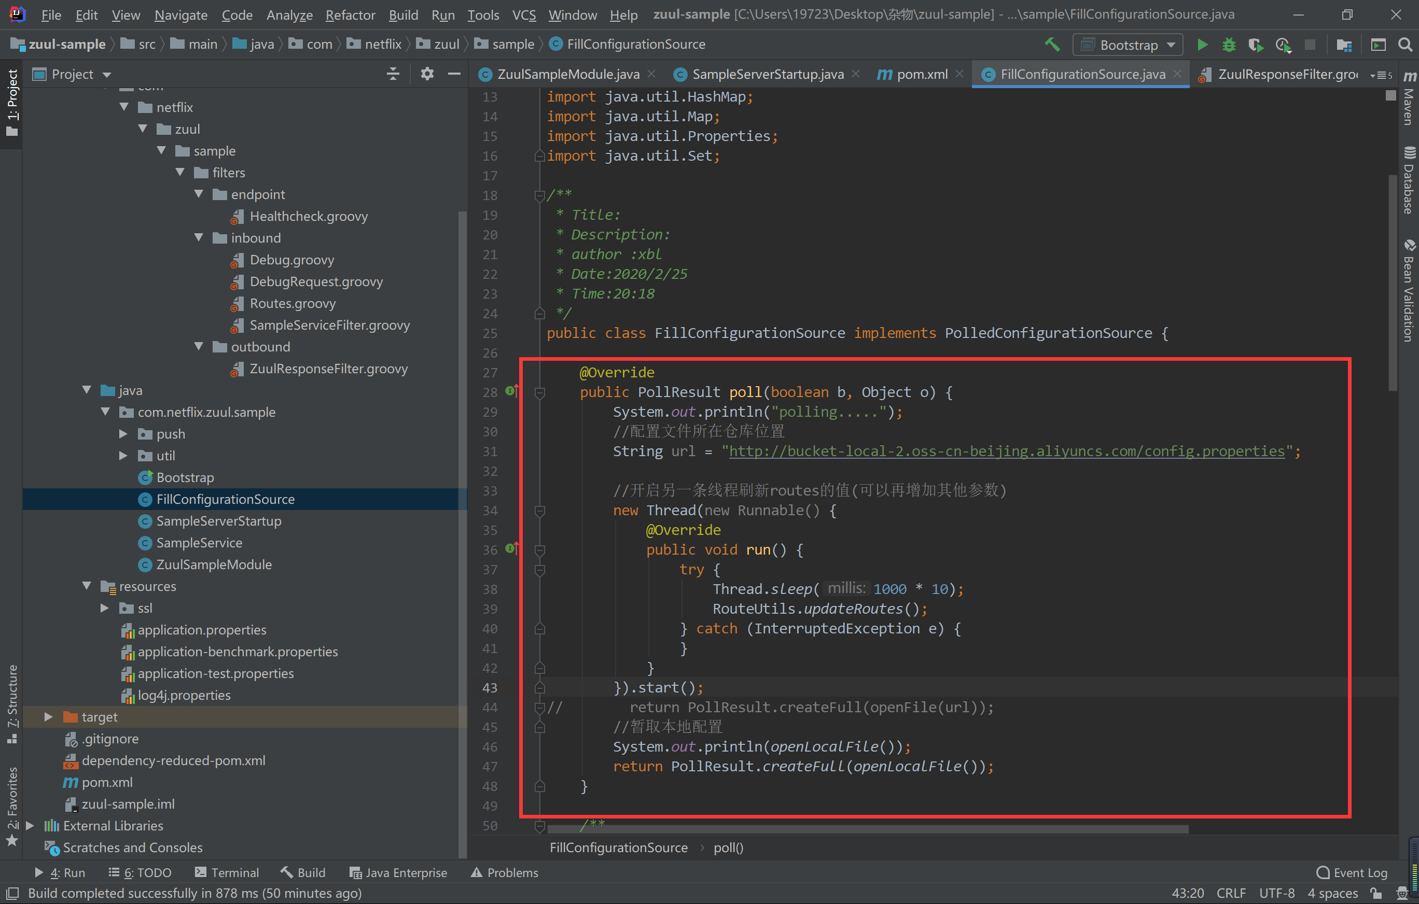
Task: Open the Structure tool window
Action: pos(12,704)
